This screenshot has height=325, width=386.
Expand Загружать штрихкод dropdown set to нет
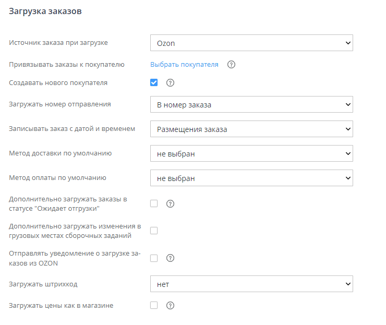[251, 284]
